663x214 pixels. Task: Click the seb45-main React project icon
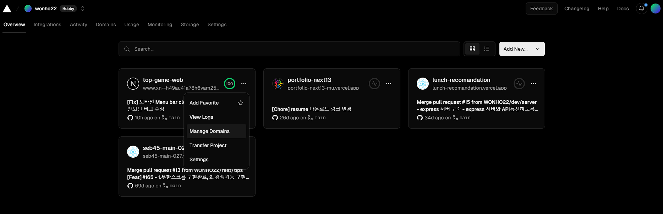tap(133, 152)
